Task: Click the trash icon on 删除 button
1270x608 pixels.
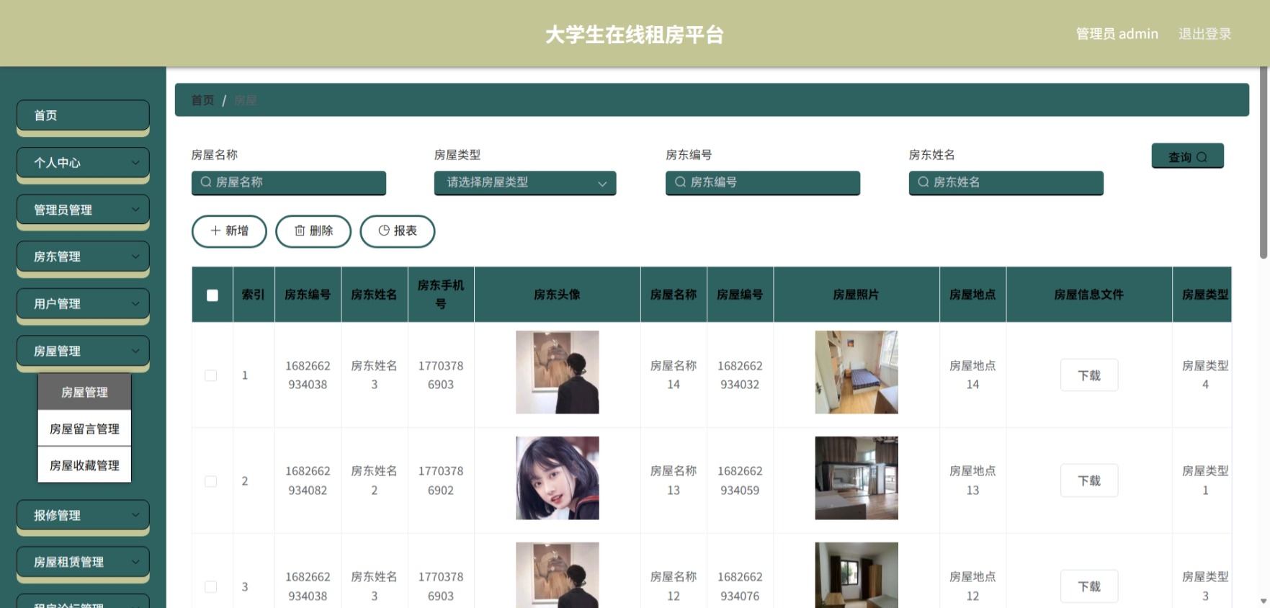Action: click(x=300, y=231)
